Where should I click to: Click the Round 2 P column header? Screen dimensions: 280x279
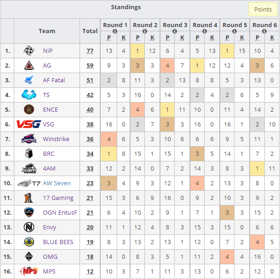click(137, 38)
